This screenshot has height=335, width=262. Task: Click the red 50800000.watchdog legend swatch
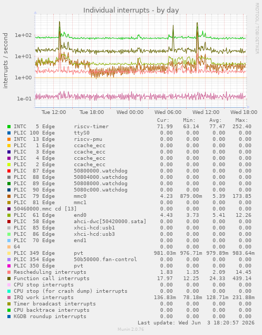9,171
